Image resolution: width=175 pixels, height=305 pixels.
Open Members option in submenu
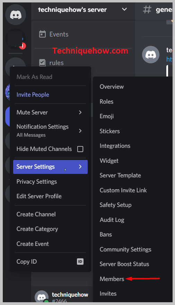112,279
